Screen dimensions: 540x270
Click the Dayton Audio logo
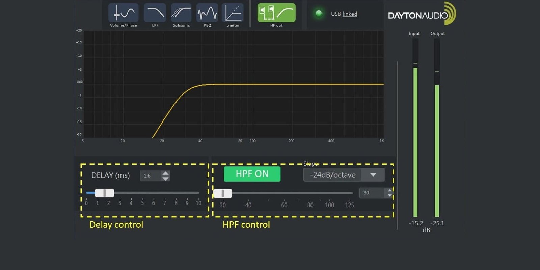pyautogui.click(x=422, y=14)
